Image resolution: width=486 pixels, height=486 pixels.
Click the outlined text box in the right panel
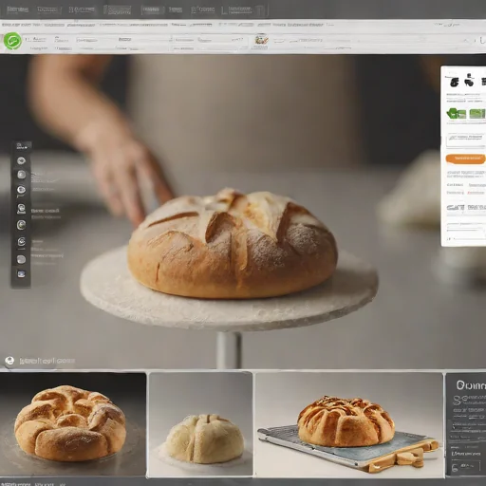click(x=466, y=140)
